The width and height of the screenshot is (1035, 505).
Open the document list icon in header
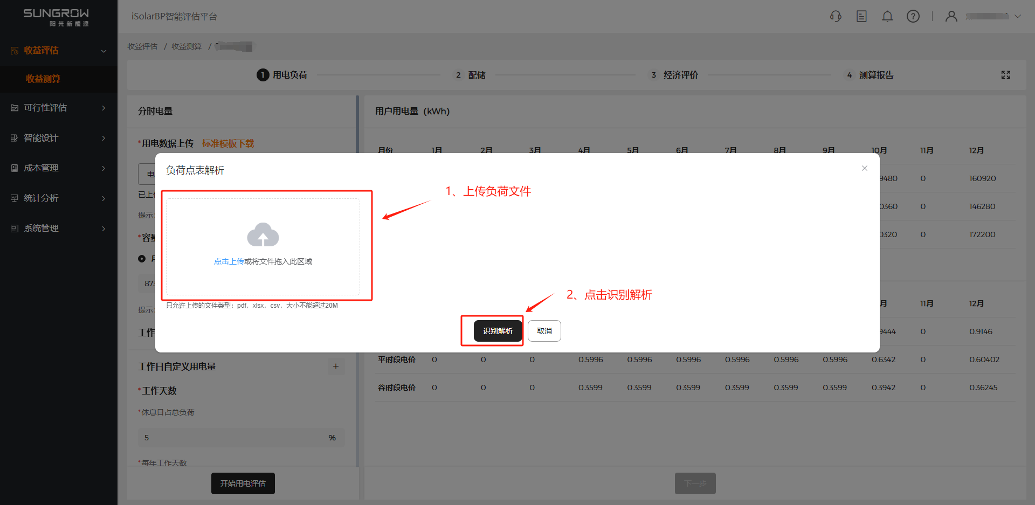[861, 16]
